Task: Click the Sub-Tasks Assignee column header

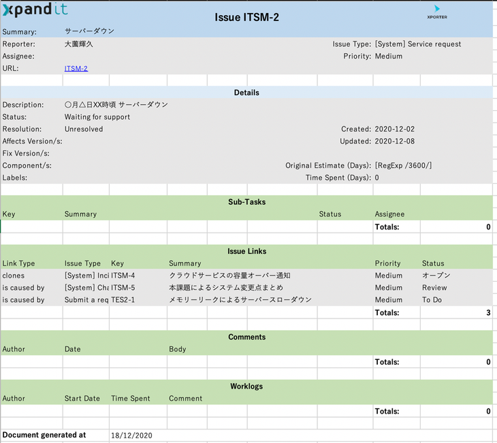Action: (x=389, y=214)
